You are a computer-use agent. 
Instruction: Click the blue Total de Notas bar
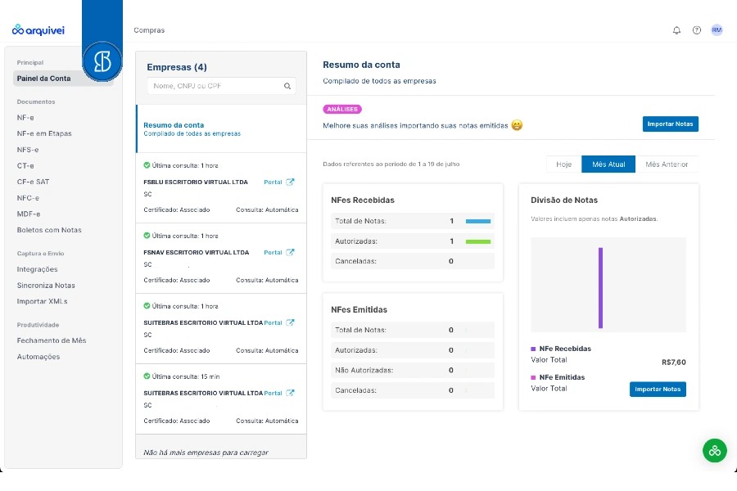tap(478, 221)
